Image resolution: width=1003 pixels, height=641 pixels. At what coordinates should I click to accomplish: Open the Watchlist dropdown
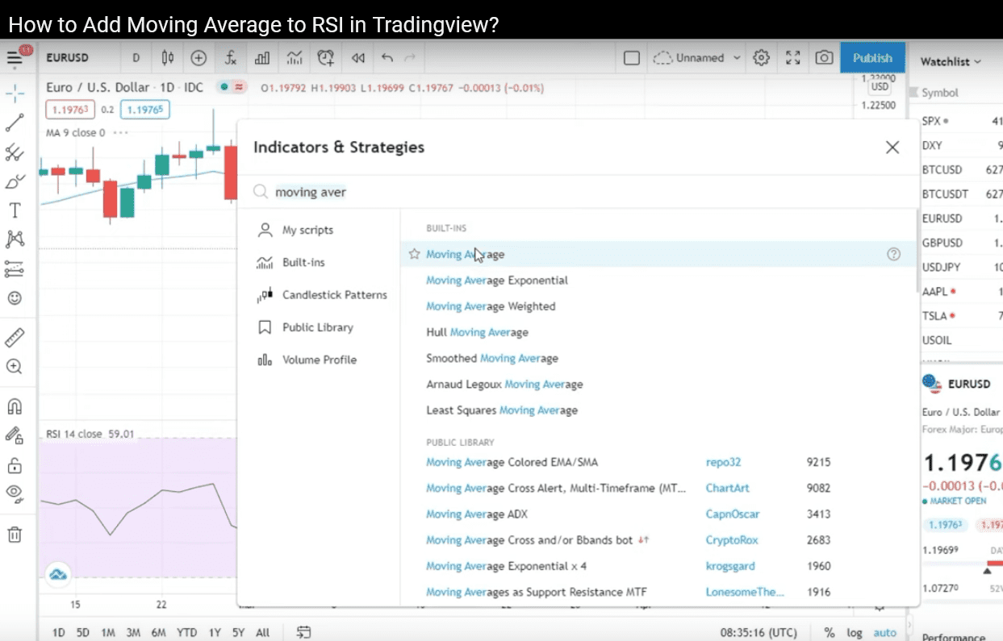(951, 61)
